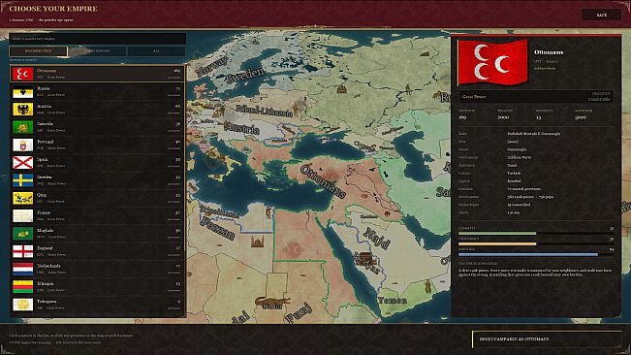Open the Great Powers tab
The height and width of the screenshot is (355, 631).
click(97, 51)
